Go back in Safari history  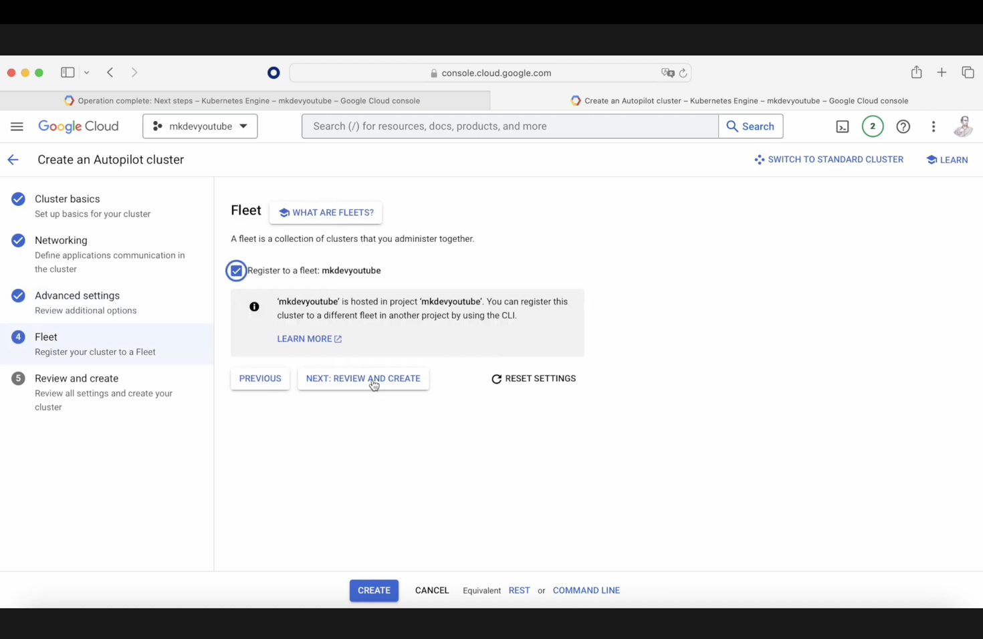[x=110, y=72]
